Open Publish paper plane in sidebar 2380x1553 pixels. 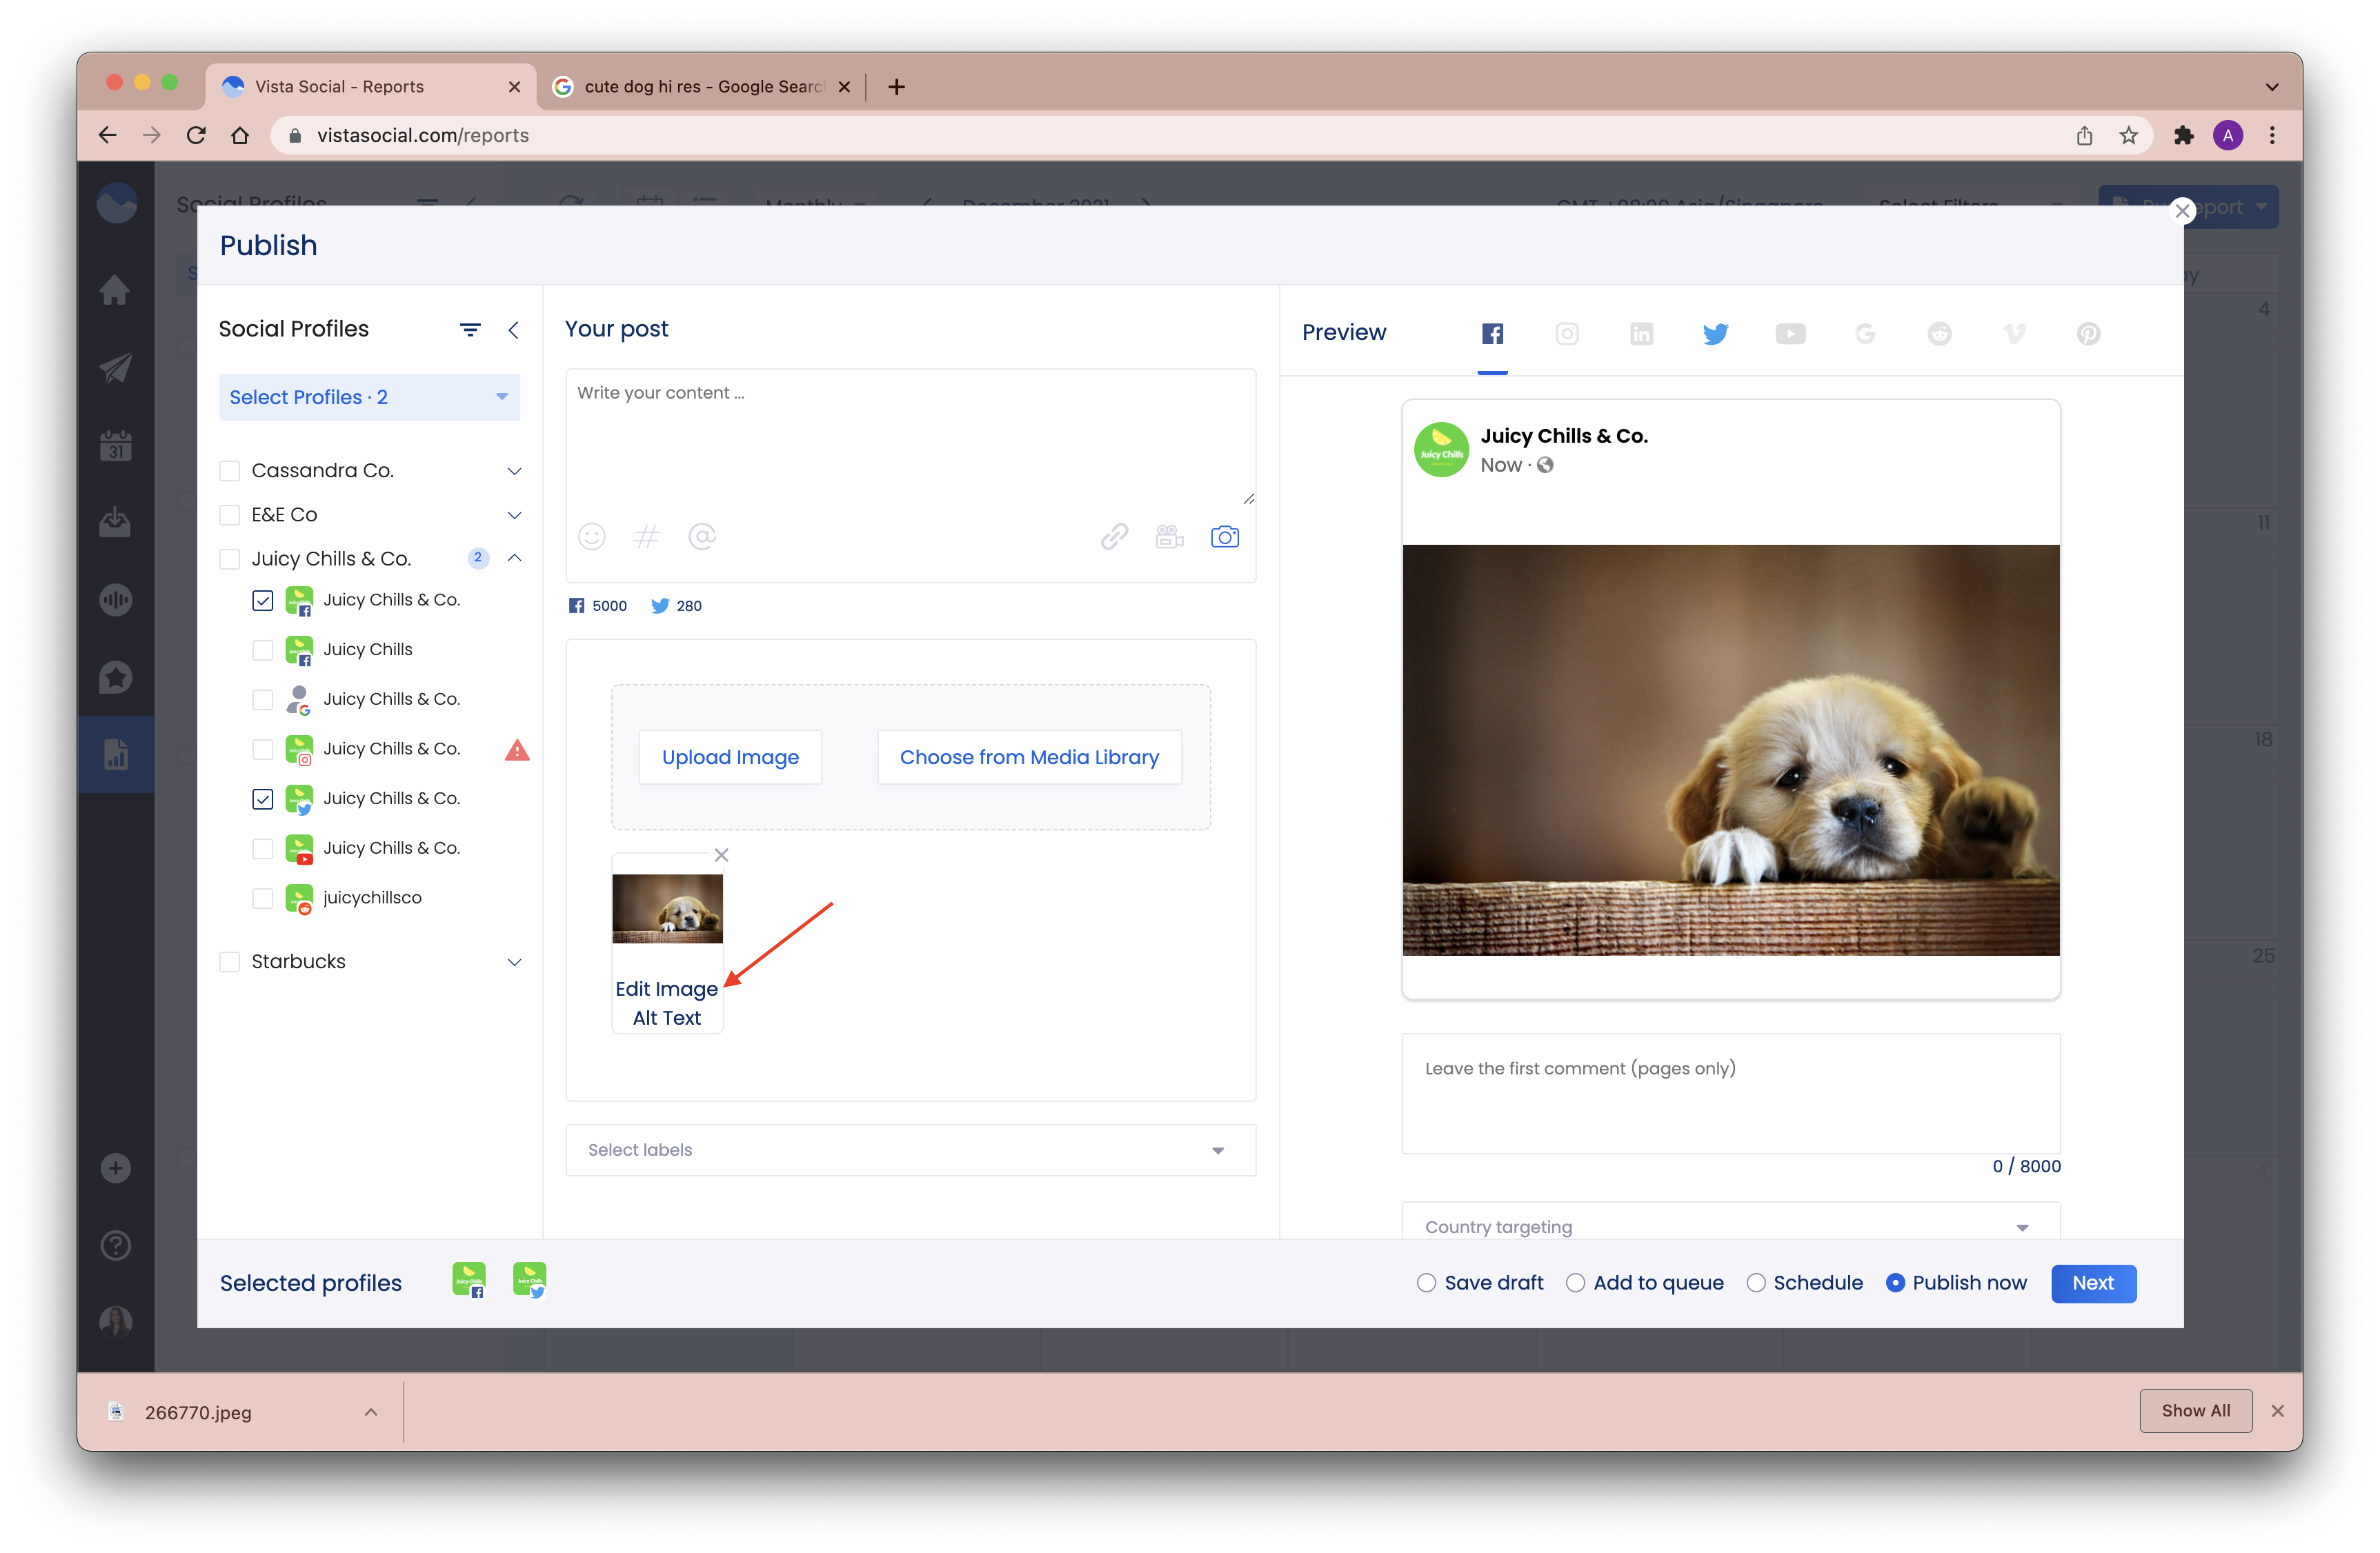pyautogui.click(x=115, y=368)
